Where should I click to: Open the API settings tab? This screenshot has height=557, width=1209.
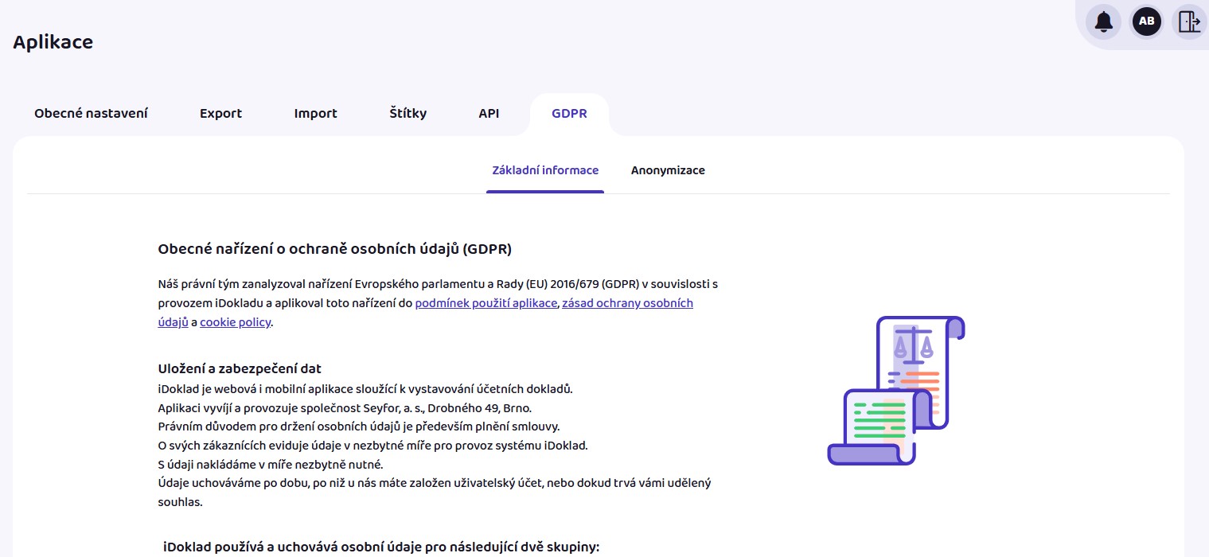489,113
